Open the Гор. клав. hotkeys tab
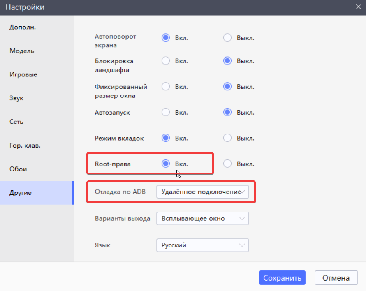The image size is (366, 291). click(x=25, y=145)
